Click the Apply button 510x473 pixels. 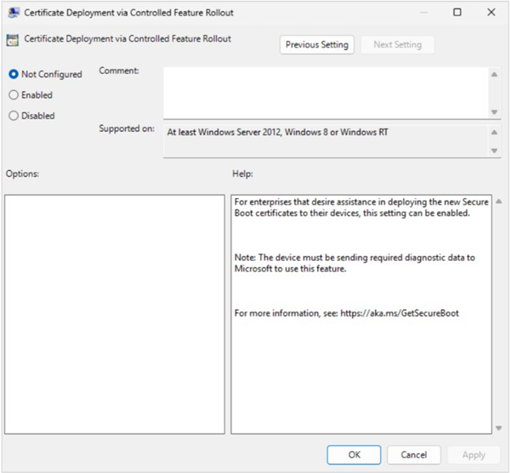tap(473, 455)
